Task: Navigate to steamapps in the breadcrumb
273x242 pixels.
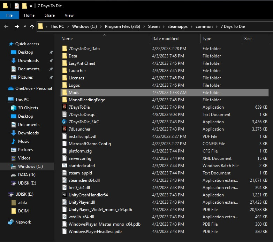Action: (x=177, y=26)
